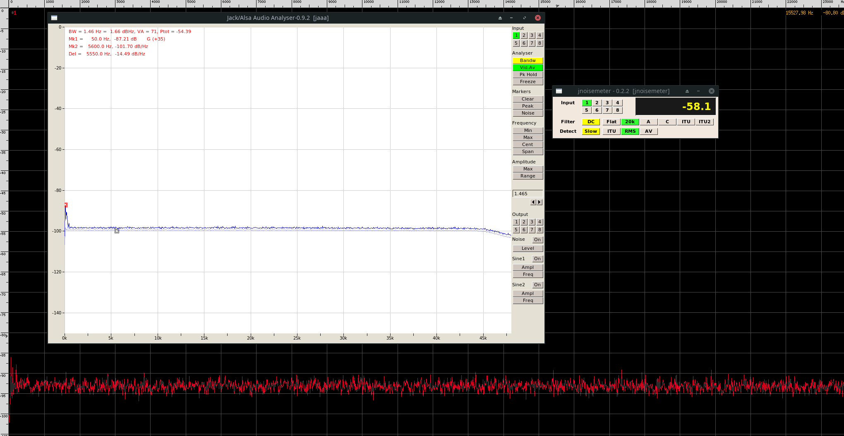844x436 pixels.
Task: Toggle DC filter in jnoisemeter
Action: tap(591, 122)
